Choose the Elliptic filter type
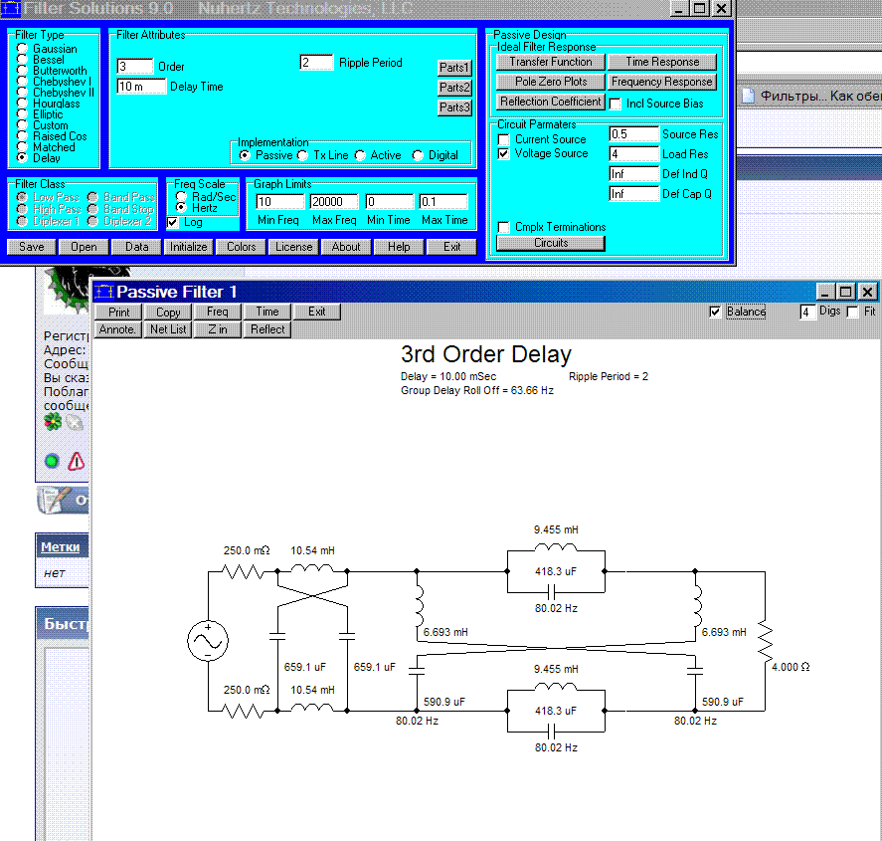The height and width of the screenshot is (841, 882). (22, 114)
